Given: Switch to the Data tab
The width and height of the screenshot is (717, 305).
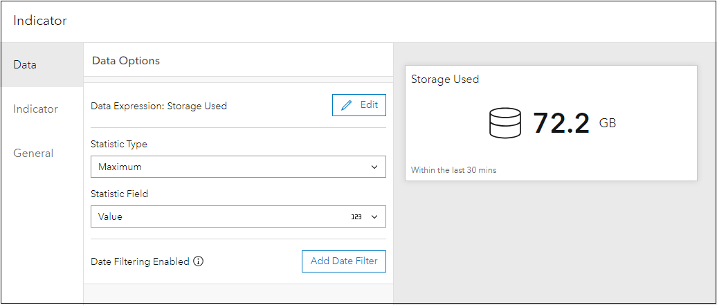Looking at the screenshot, I should click(x=26, y=65).
